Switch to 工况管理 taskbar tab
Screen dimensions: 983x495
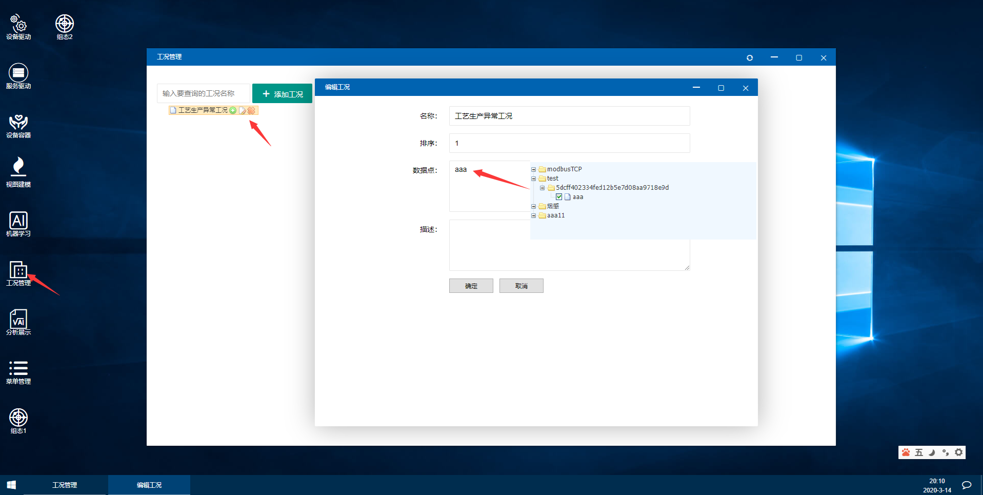[x=65, y=485]
